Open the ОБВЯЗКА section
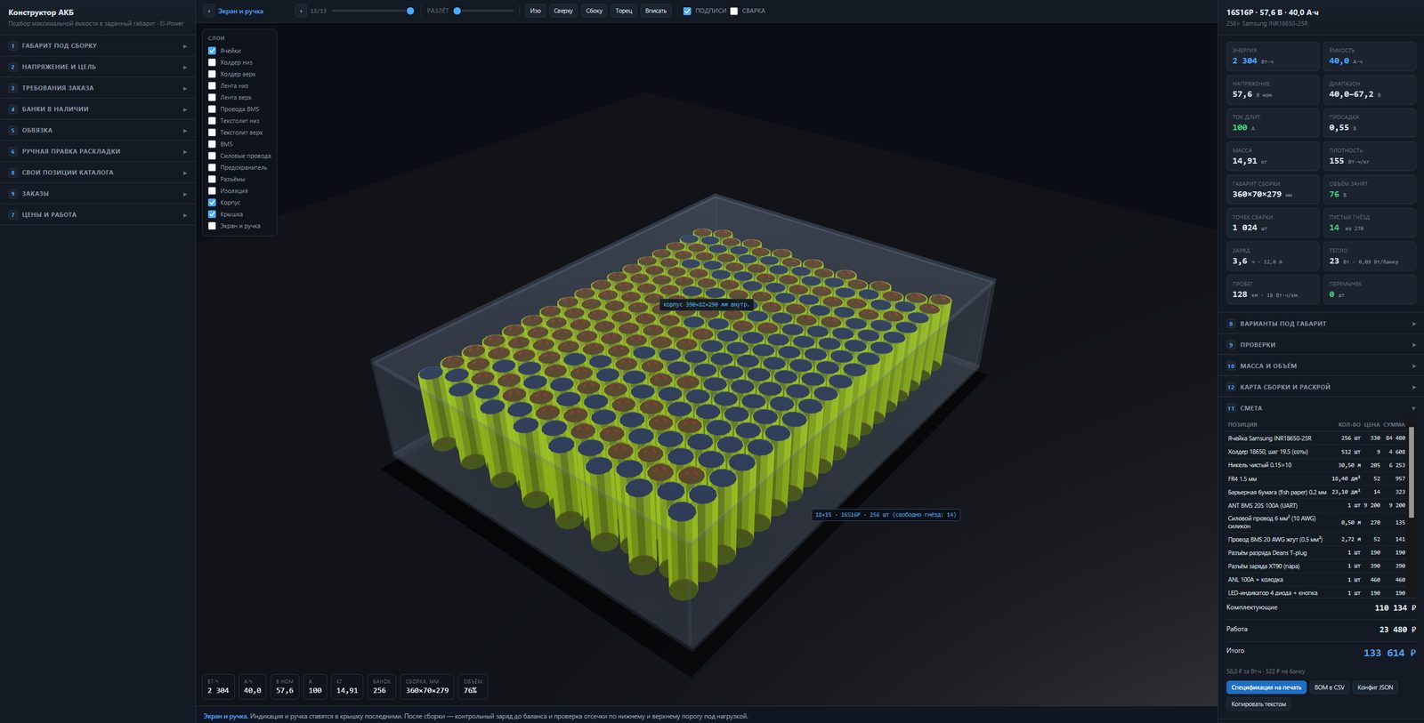1424x723 pixels. (x=98, y=130)
